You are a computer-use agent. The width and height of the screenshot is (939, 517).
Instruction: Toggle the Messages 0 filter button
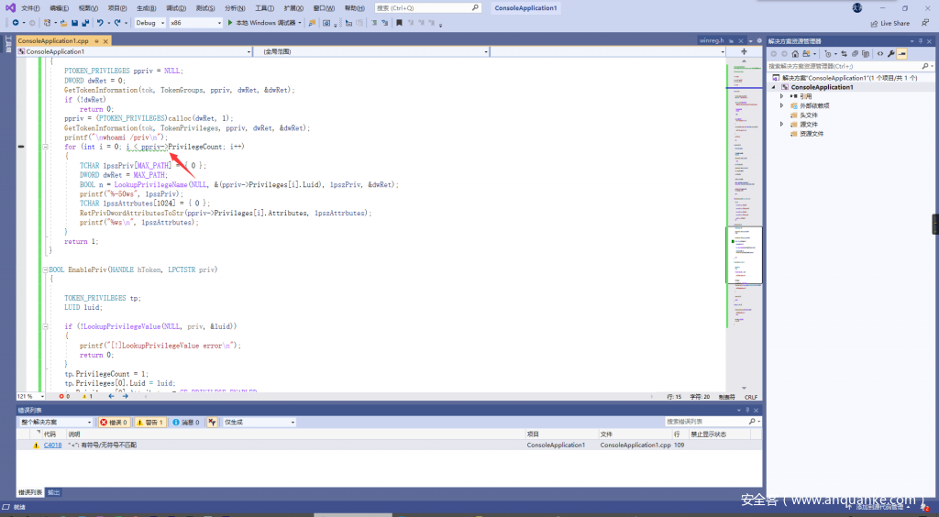pos(185,423)
